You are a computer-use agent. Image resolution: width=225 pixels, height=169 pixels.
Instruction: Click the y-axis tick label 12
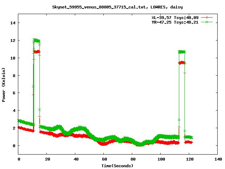pos(13,40)
